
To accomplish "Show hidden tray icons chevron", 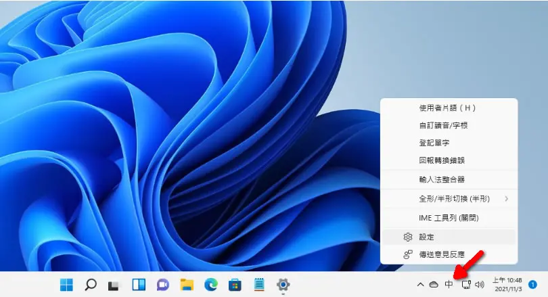I will pos(420,284).
